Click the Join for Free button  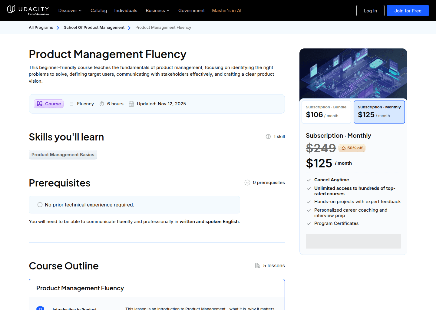pos(408,10)
